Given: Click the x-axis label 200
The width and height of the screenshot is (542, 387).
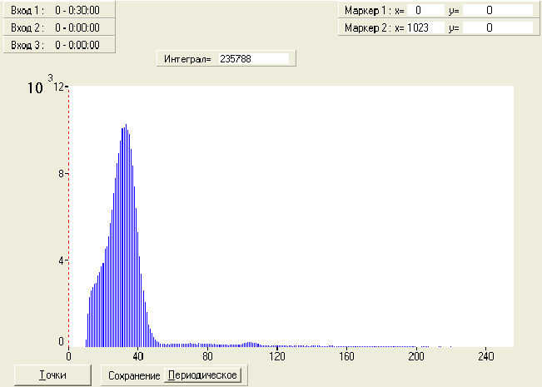Looking at the screenshot, I should tap(416, 356).
